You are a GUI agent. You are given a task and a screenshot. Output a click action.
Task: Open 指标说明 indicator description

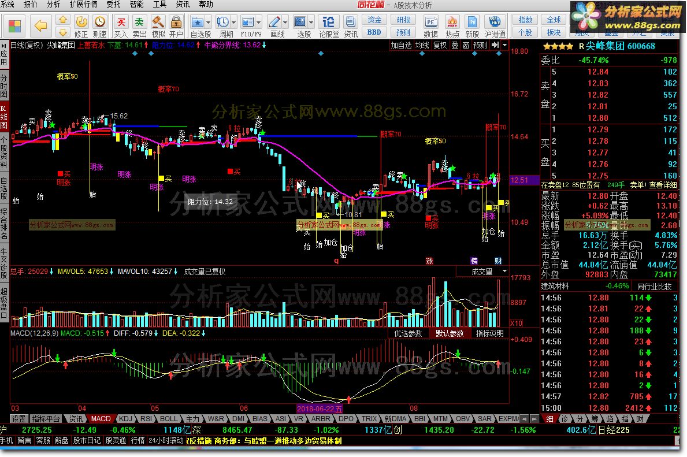[x=489, y=333]
